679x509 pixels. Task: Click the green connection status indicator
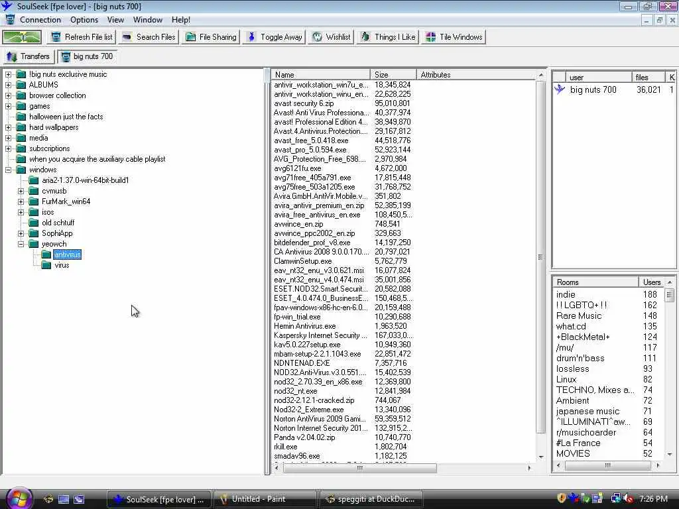[22, 37]
